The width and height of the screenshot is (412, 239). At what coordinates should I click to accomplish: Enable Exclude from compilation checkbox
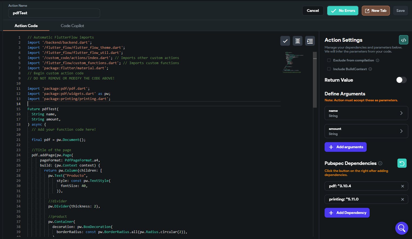(x=329, y=60)
